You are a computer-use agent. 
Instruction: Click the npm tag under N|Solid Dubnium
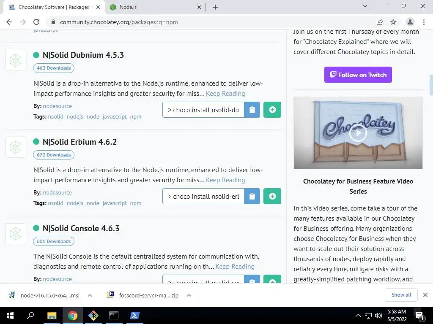click(136, 116)
